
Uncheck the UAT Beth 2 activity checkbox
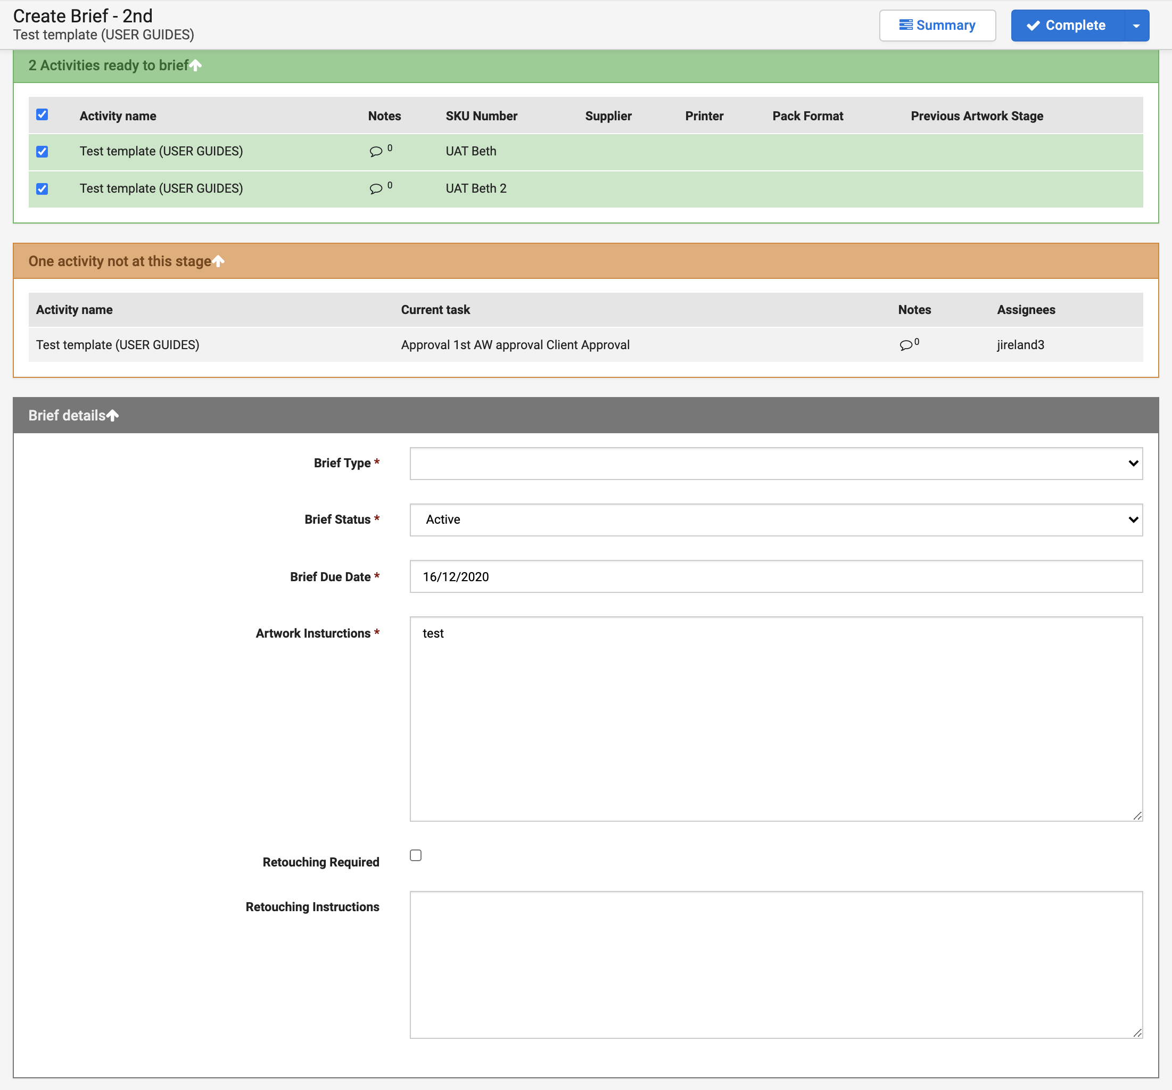coord(42,188)
